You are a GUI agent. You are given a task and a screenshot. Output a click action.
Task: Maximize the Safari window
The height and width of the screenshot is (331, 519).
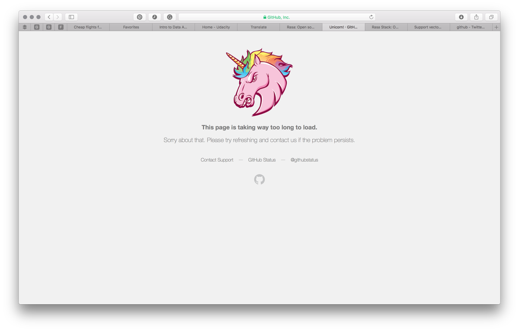coord(38,17)
